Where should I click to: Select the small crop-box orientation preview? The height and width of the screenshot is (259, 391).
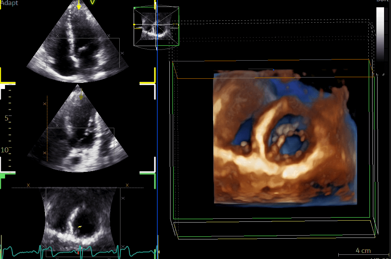[x=156, y=26]
